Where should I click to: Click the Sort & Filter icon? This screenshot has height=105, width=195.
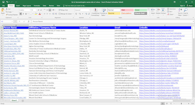point(180,10)
